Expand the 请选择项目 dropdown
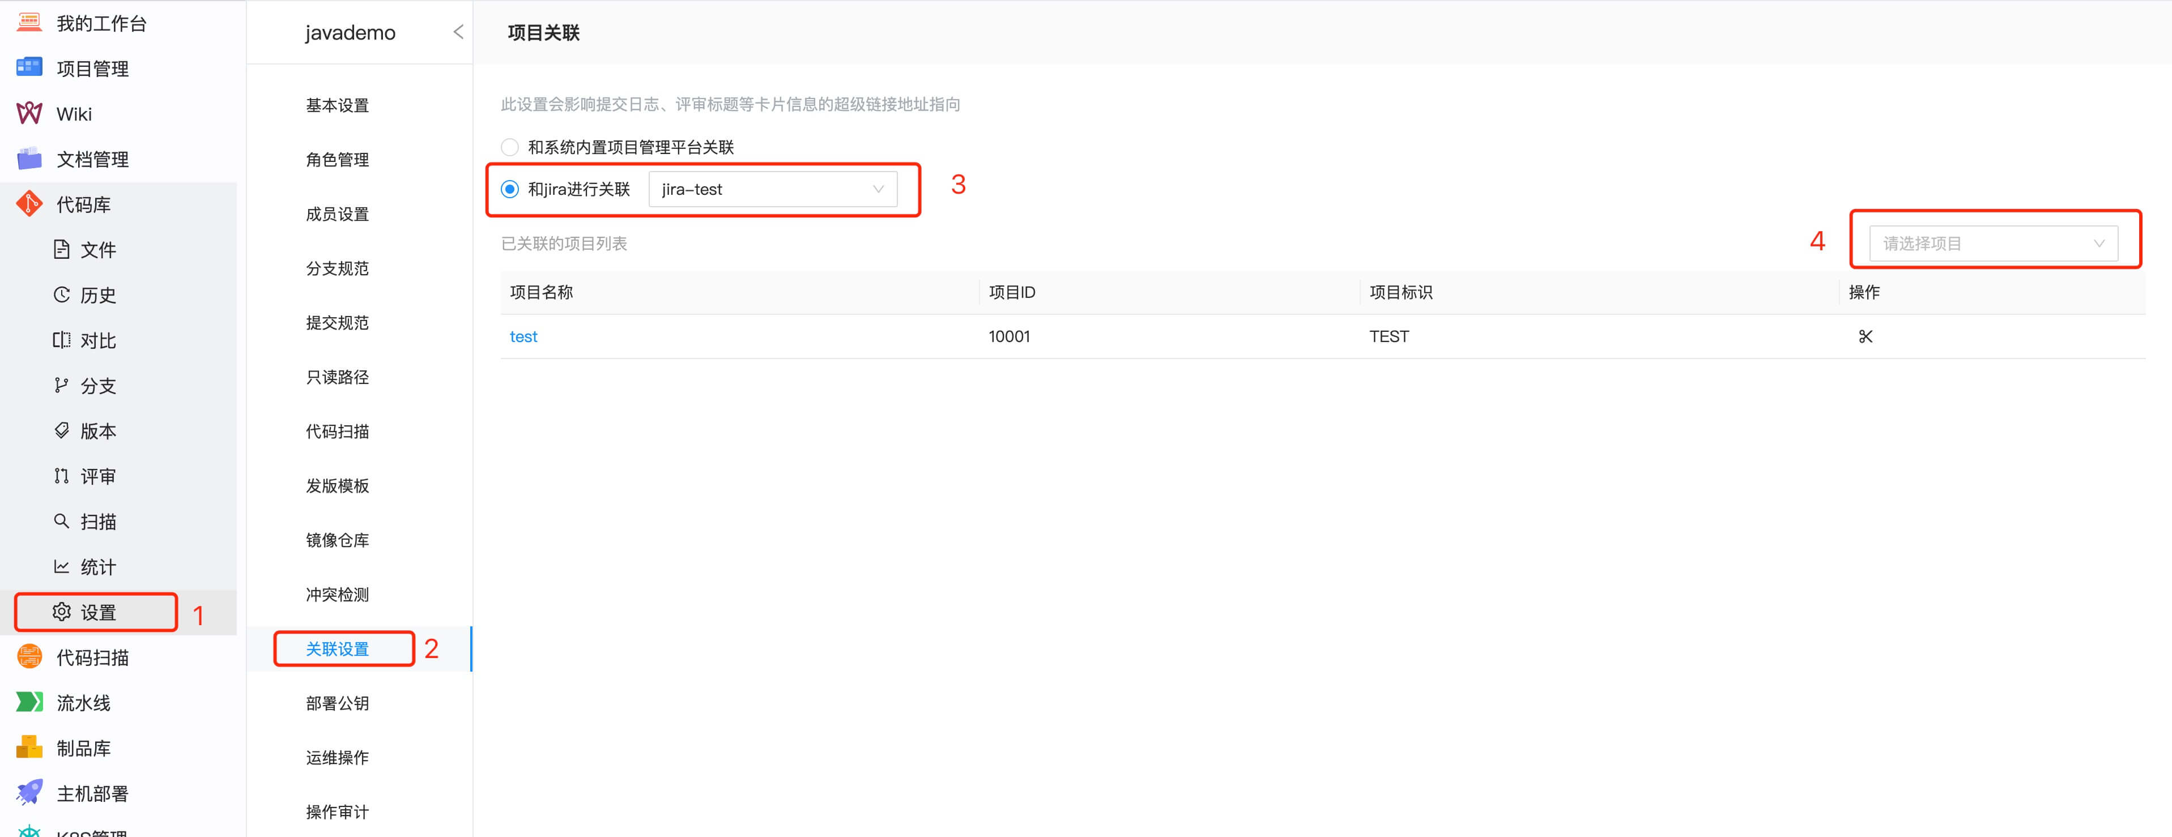 (1993, 244)
